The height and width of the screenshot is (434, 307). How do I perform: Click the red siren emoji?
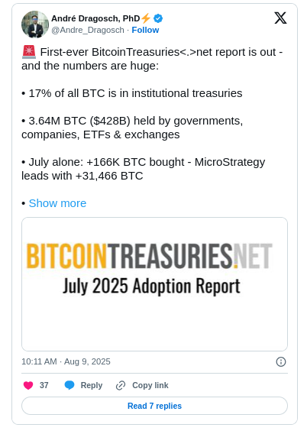(29, 52)
